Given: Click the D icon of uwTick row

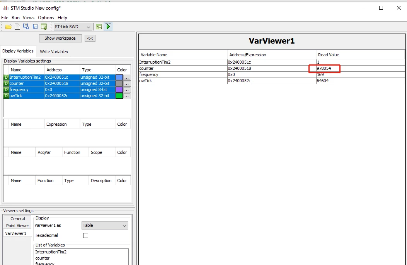Looking at the screenshot, I should [x=6, y=96].
